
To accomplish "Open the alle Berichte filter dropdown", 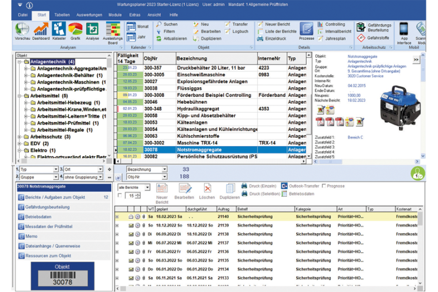I will pos(148,187).
